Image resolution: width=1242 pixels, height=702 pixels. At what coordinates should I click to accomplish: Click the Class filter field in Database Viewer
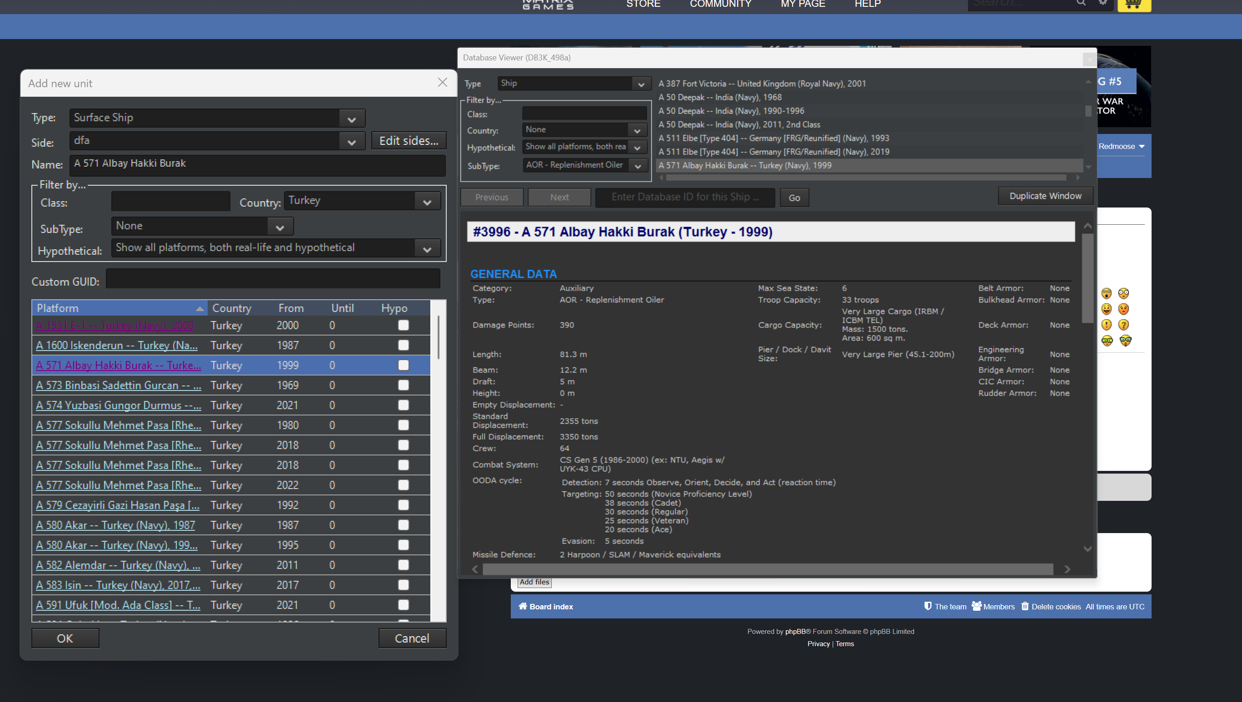[x=584, y=114]
